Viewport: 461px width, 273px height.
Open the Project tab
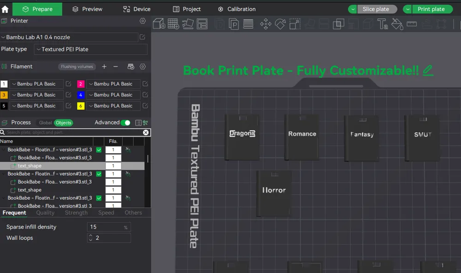tap(187, 9)
